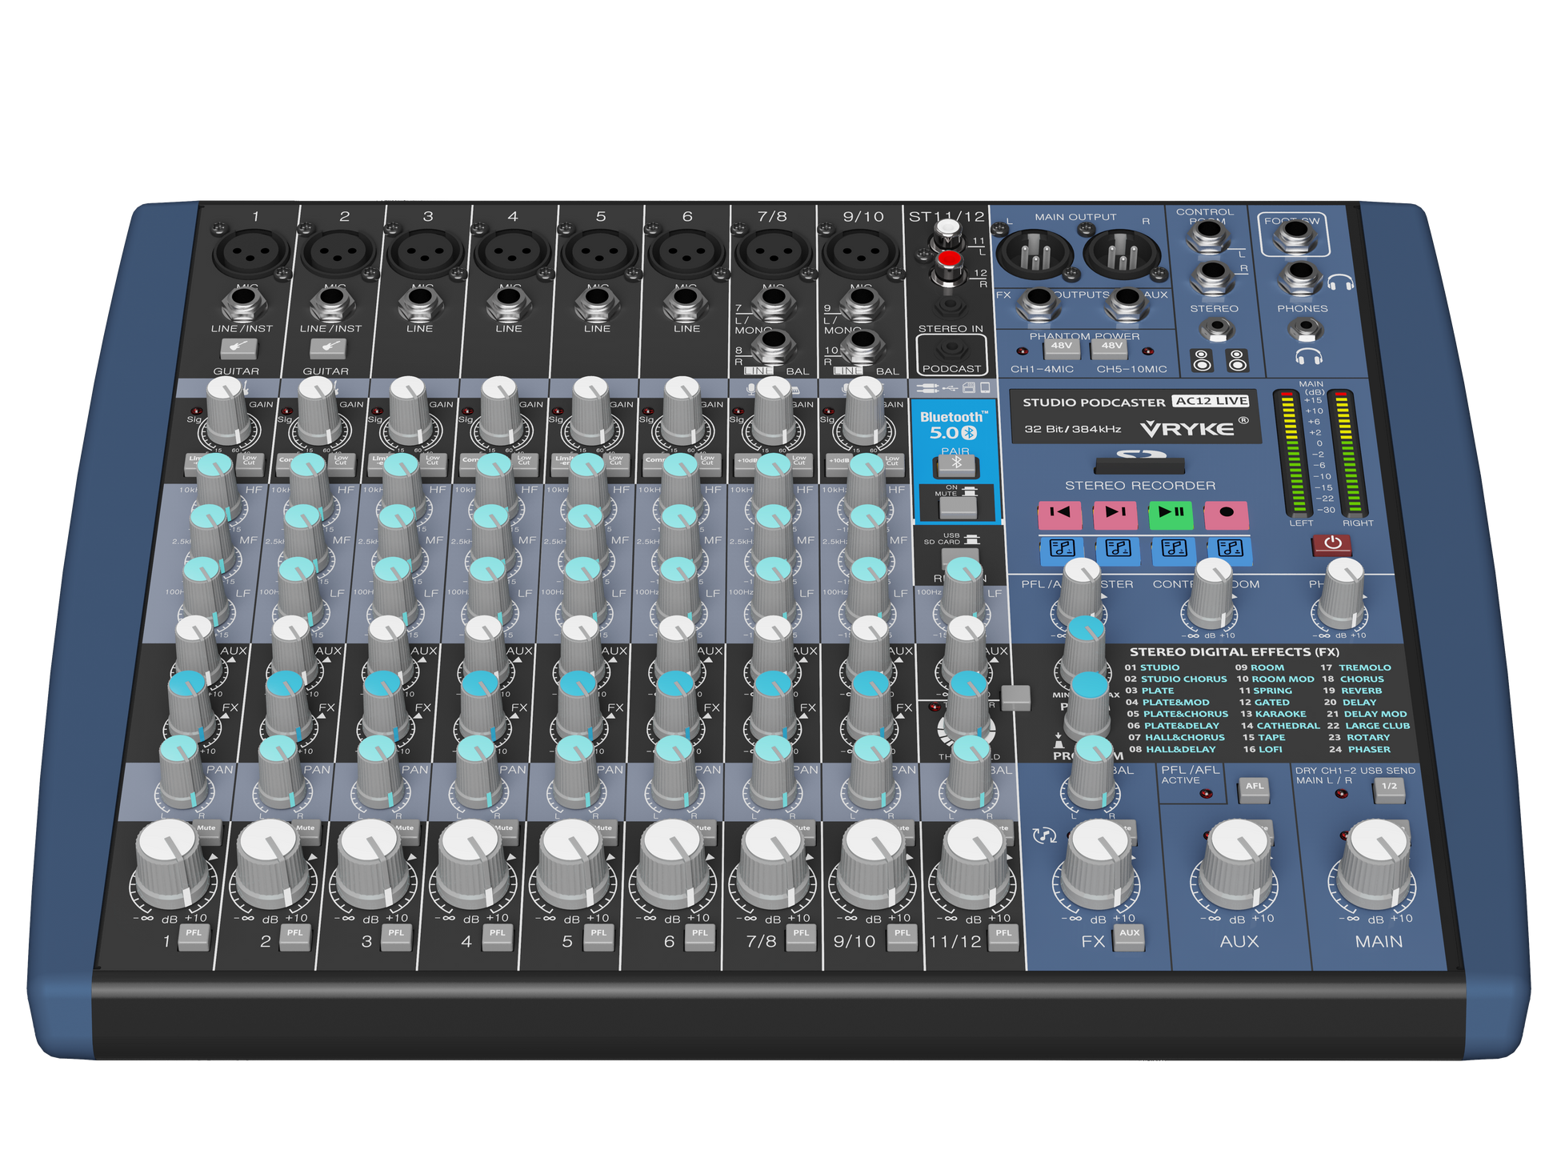Push the PFL button for channel 1
1557x1162 pixels.
click(194, 937)
